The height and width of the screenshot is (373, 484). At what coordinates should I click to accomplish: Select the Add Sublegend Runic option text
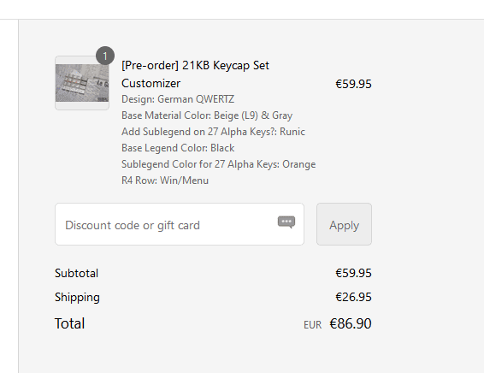click(x=213, y=132)
